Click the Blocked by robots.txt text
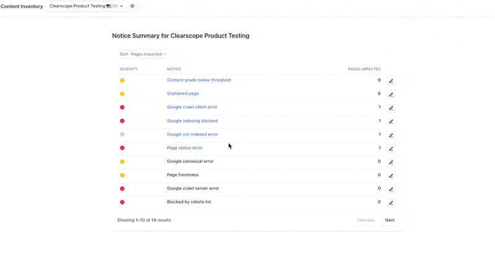 point(189,202)
